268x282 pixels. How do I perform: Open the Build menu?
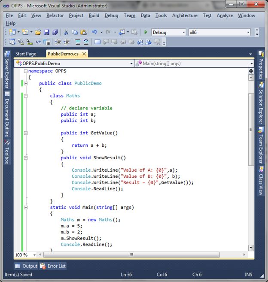[x=94, y=15]
